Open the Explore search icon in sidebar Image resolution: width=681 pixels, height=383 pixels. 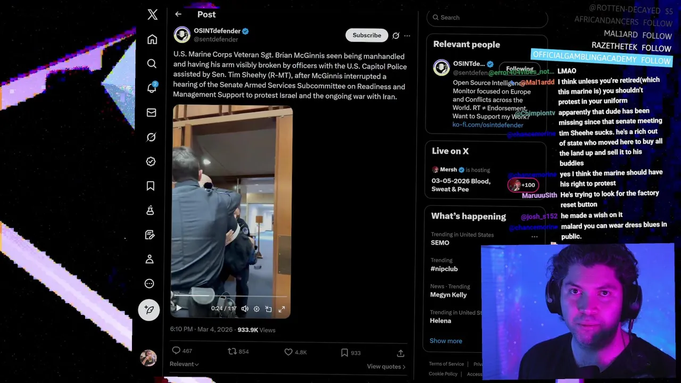(152, 64)
